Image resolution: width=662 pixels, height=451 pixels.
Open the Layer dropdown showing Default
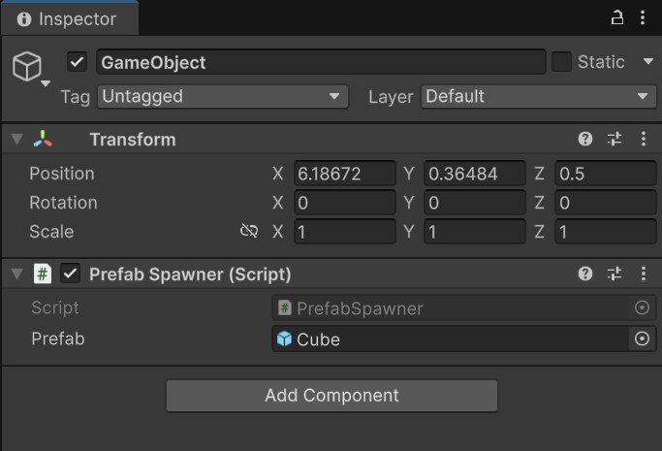(538, 96)
